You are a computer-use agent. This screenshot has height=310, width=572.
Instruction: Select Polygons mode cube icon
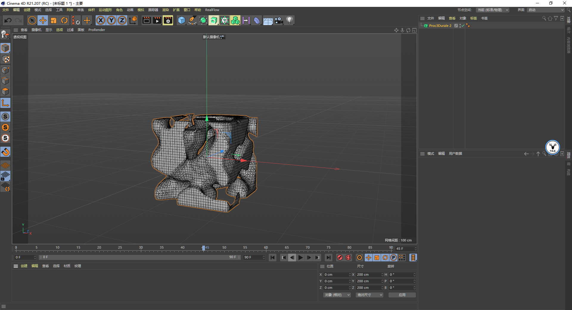(x=6, y=92)
